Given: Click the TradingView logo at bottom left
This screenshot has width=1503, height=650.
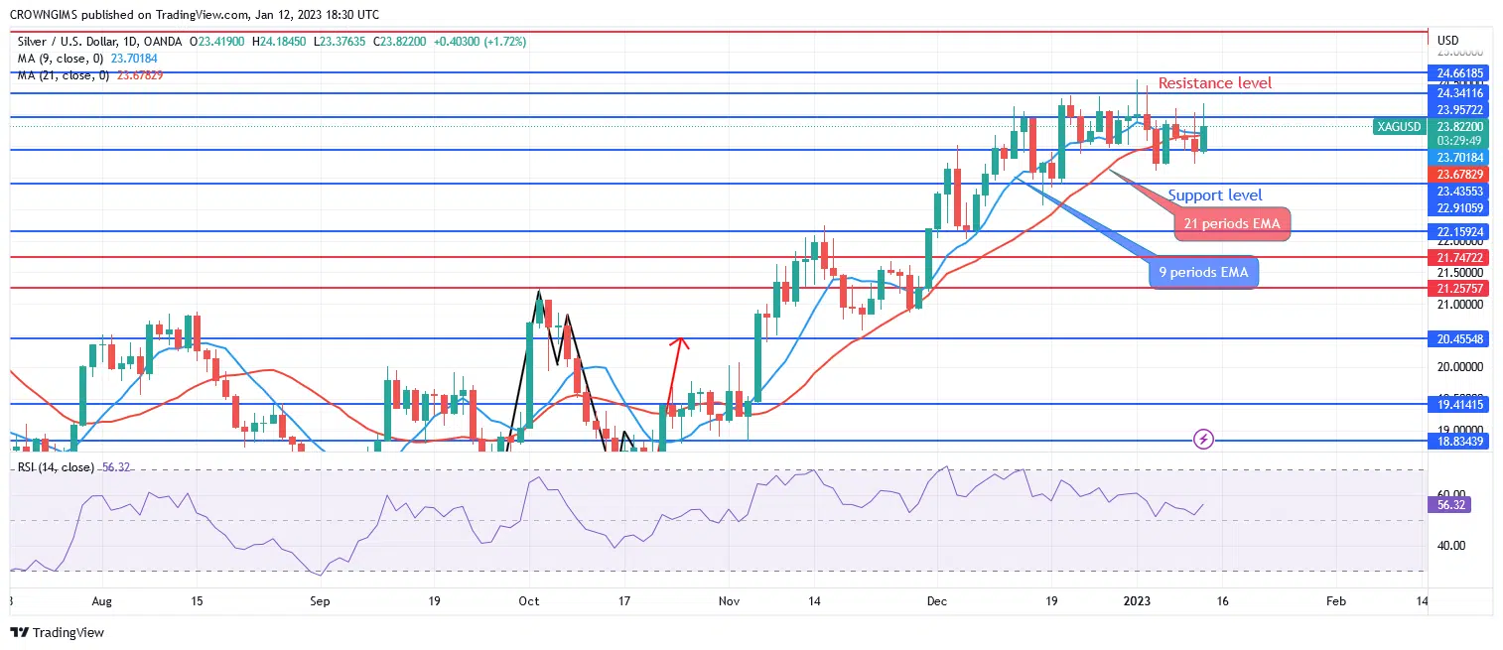Looking at the screenshot, I should coord(57,632).
